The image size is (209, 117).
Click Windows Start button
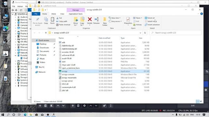tap(3, 115)
